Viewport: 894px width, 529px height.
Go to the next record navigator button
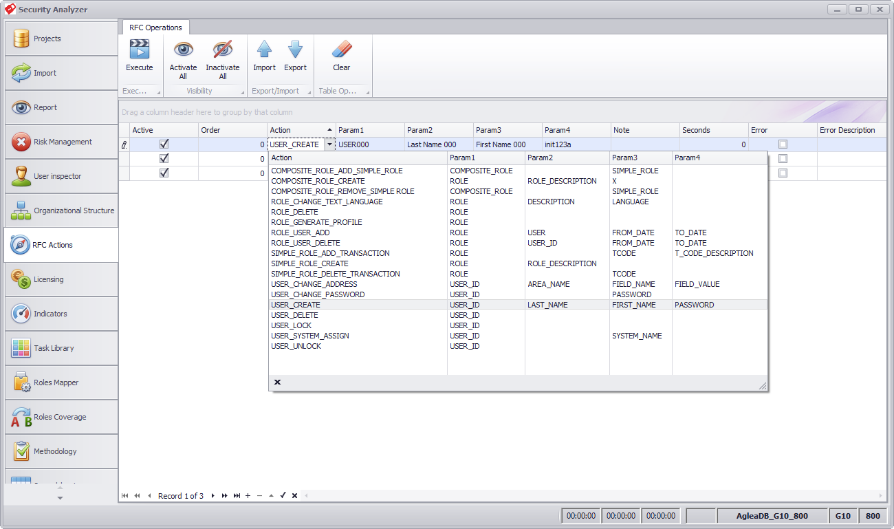(212, 495)
